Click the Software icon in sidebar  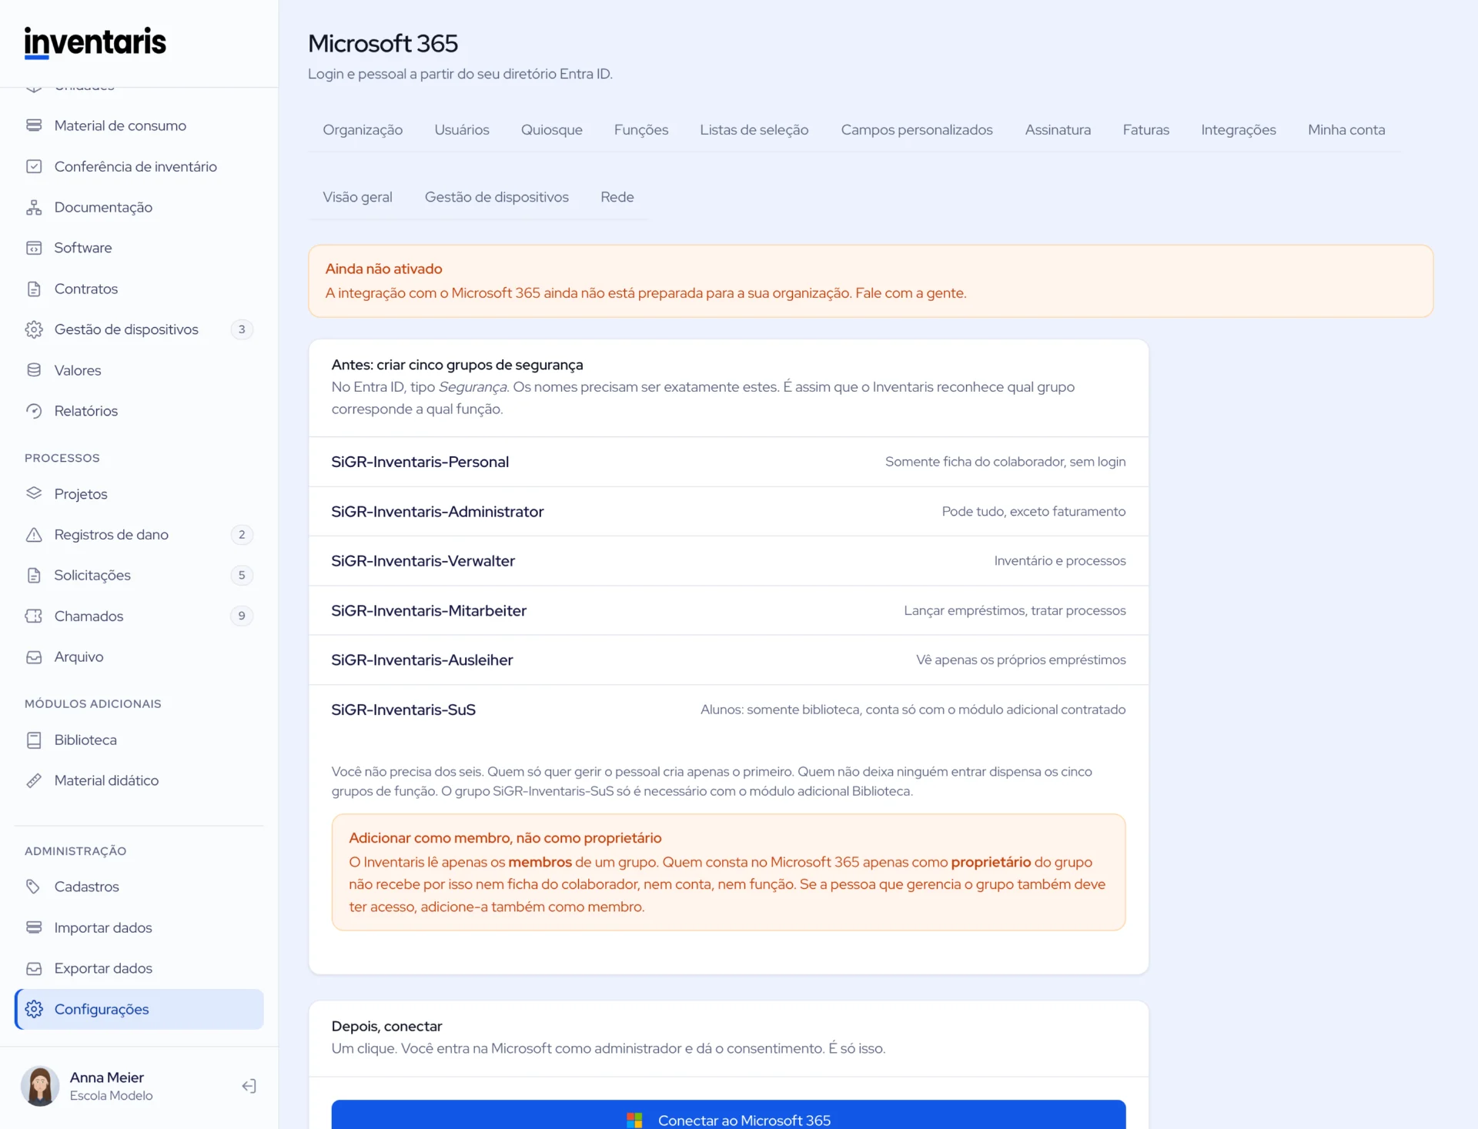click(x=34, y=248)
